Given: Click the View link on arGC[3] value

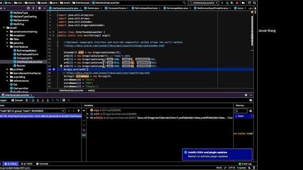Looking at the screenshot, I should 230,118.
